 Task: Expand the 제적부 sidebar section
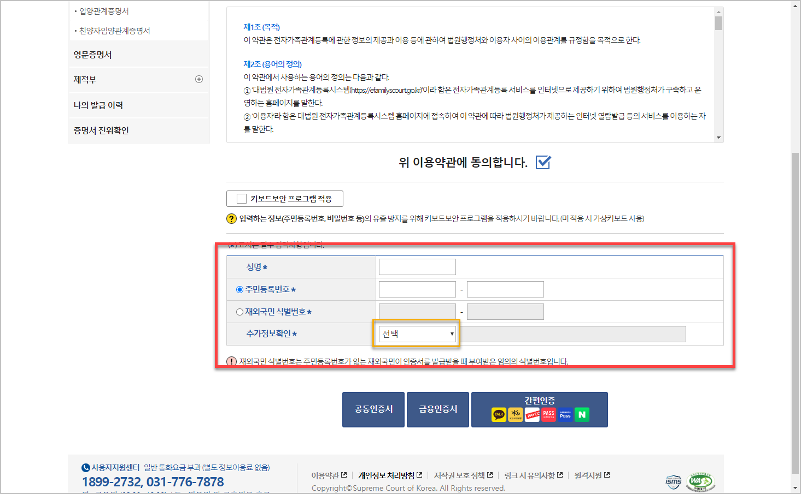click(x=199, y=79)
